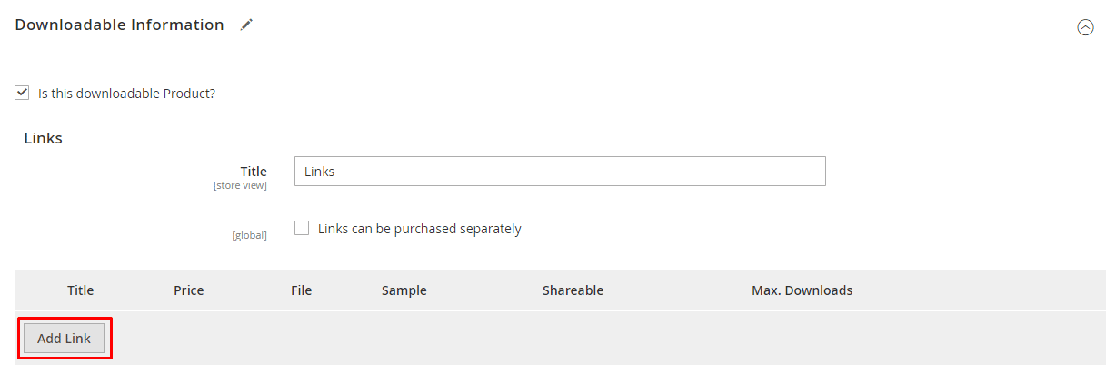Click the [global] scope label
This screenshot has width=1116, height=374.
point(249,236)
